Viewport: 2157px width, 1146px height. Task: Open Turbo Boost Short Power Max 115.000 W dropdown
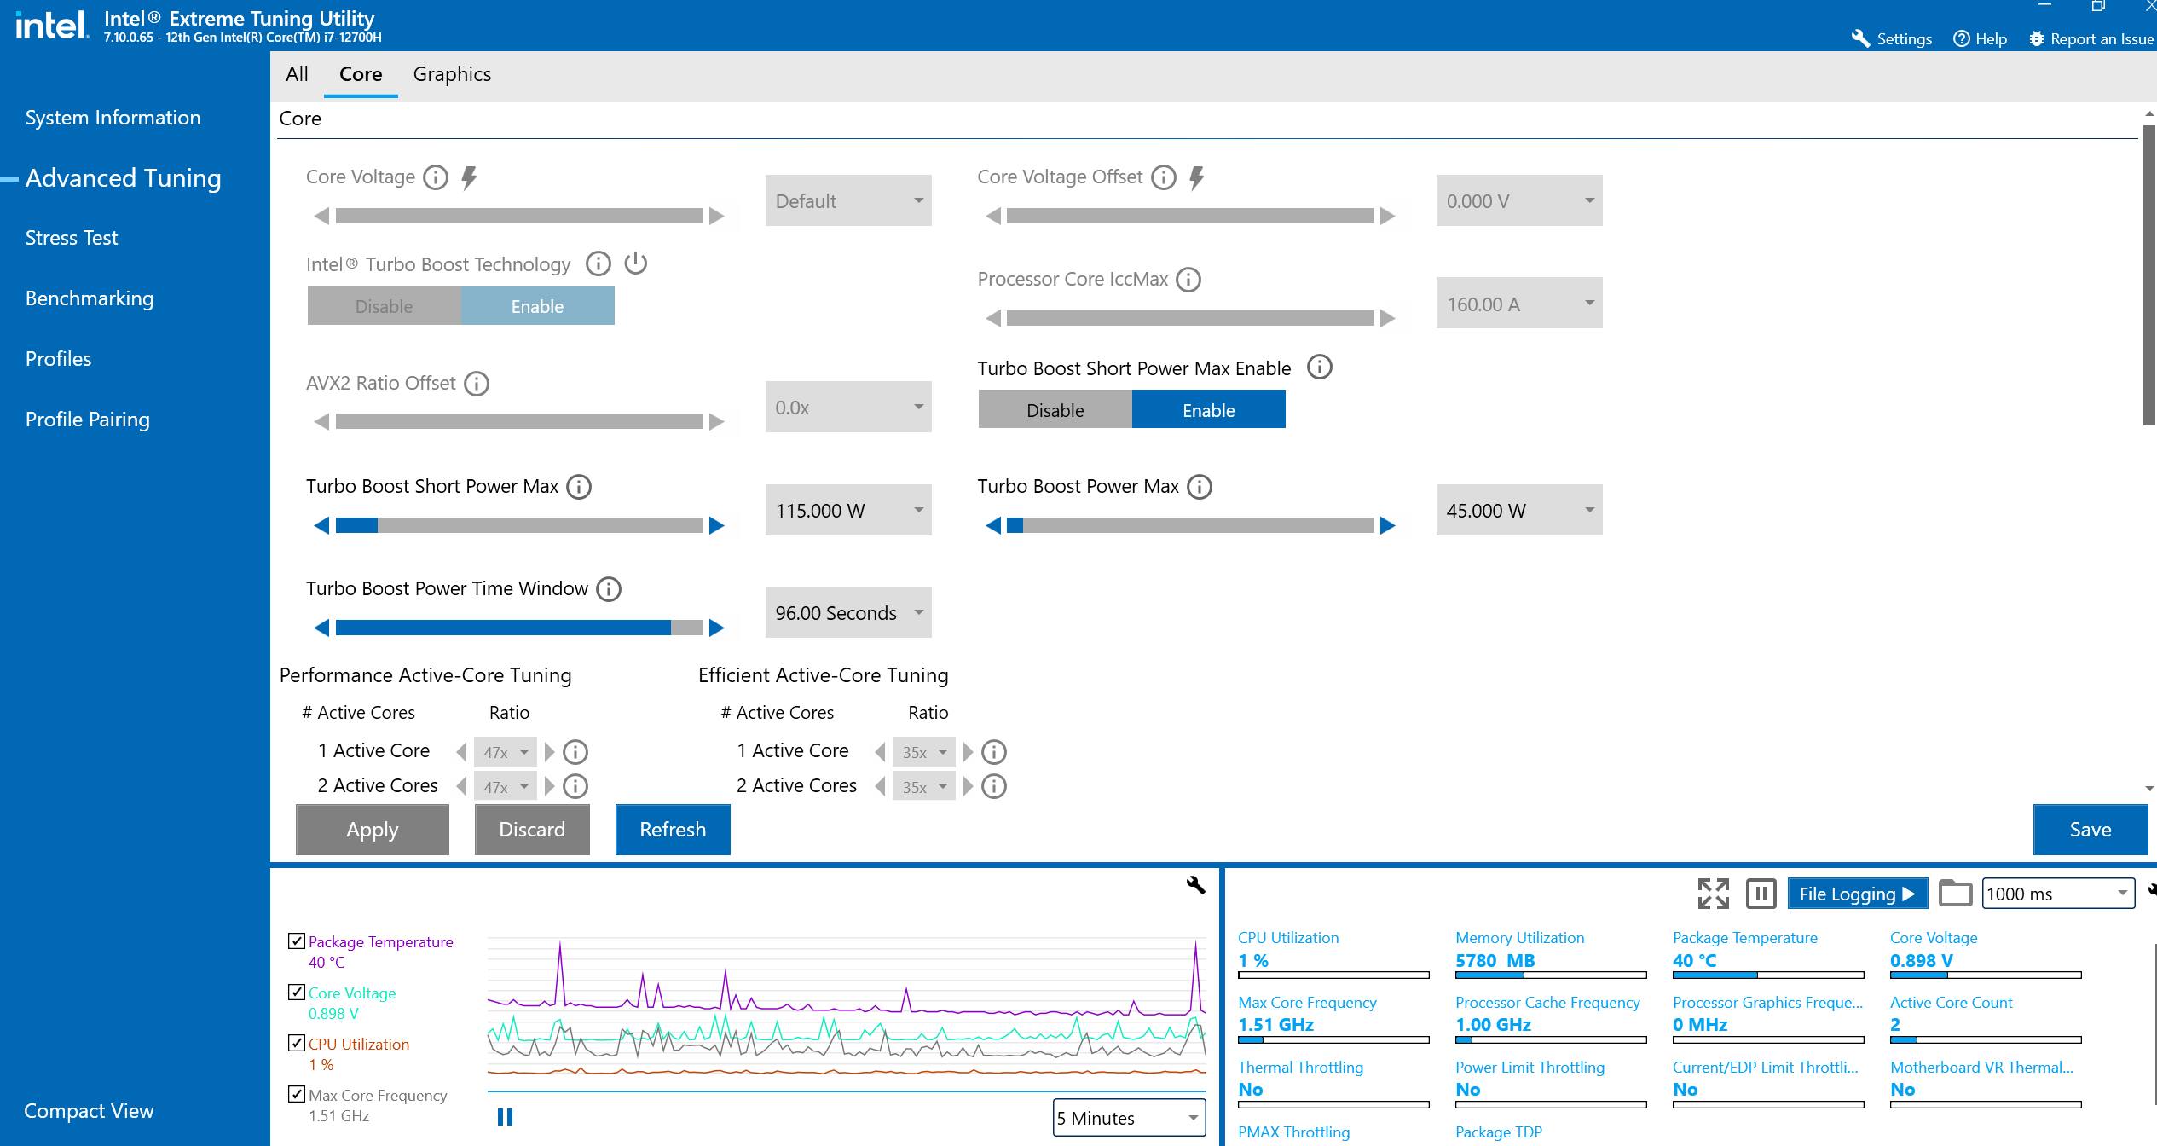coord(848,511)
